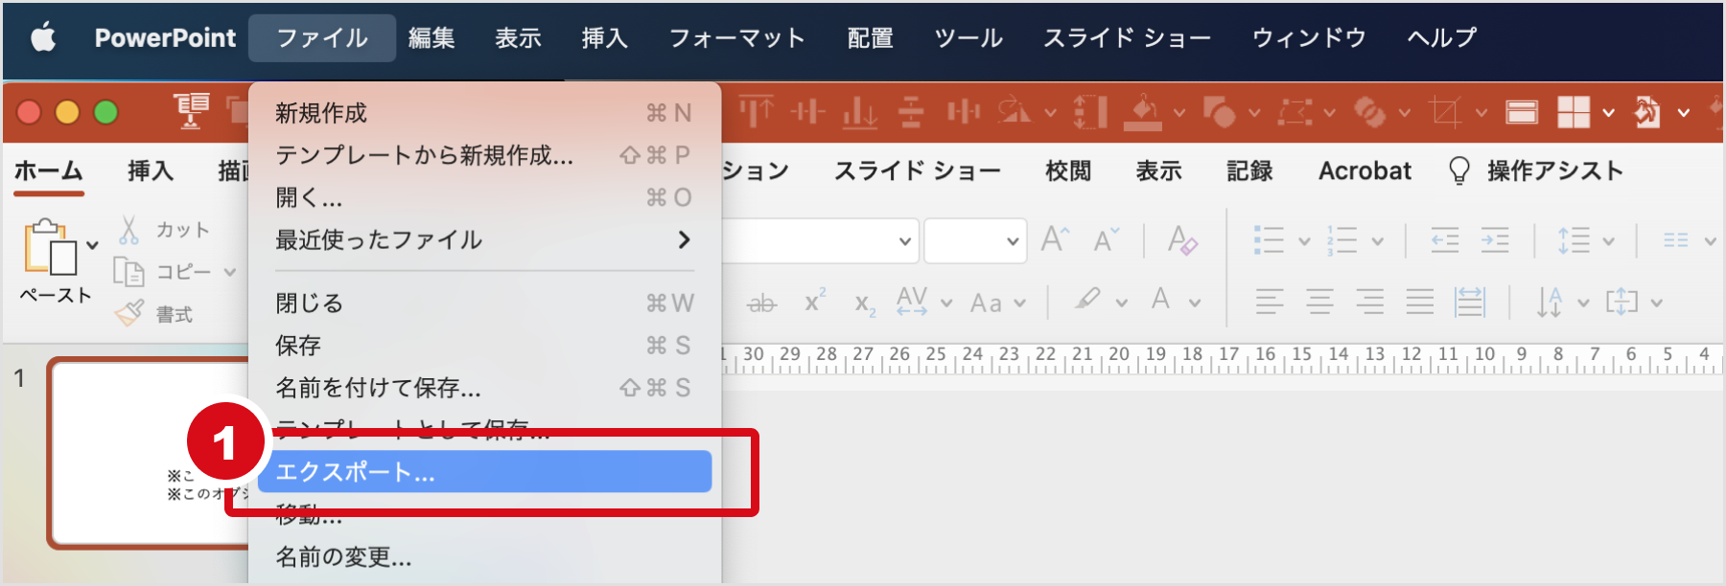Click the Align Top icon in the toolbar

click(756, 113)
